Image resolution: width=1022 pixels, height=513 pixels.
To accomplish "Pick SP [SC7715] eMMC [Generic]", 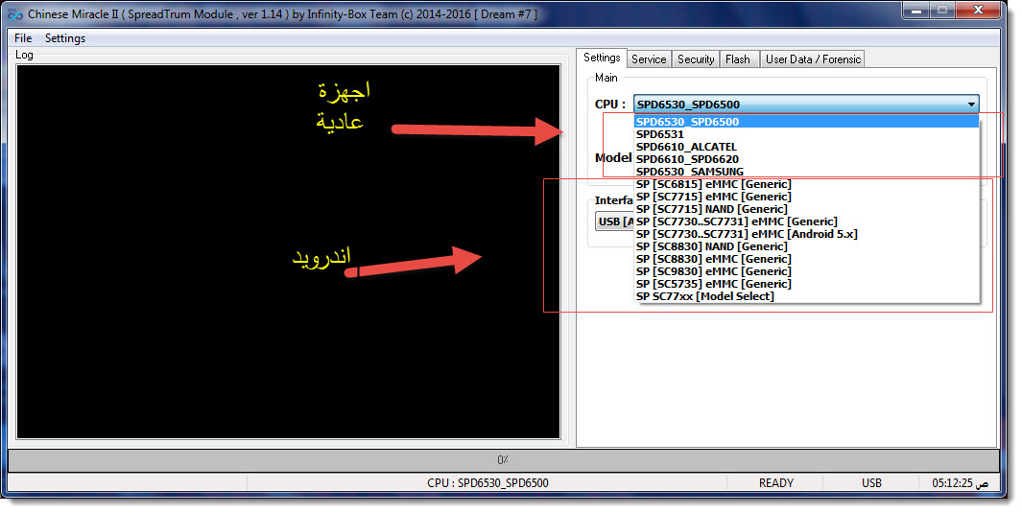I will [806, 197].
